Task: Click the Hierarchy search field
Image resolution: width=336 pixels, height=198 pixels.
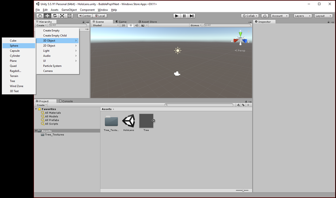Action: (68, 25)
